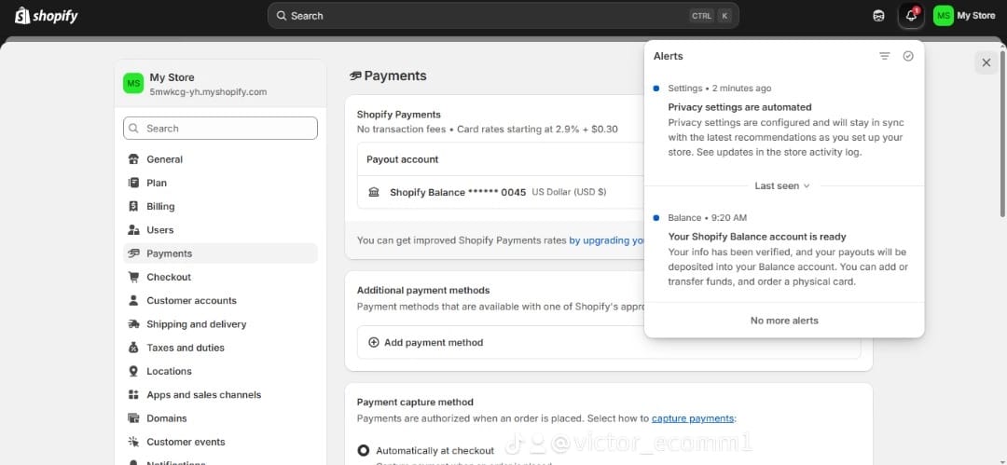This screenshot has height=465, width=1007.
Task: Open Customer events settings
Action: [220, 442]
